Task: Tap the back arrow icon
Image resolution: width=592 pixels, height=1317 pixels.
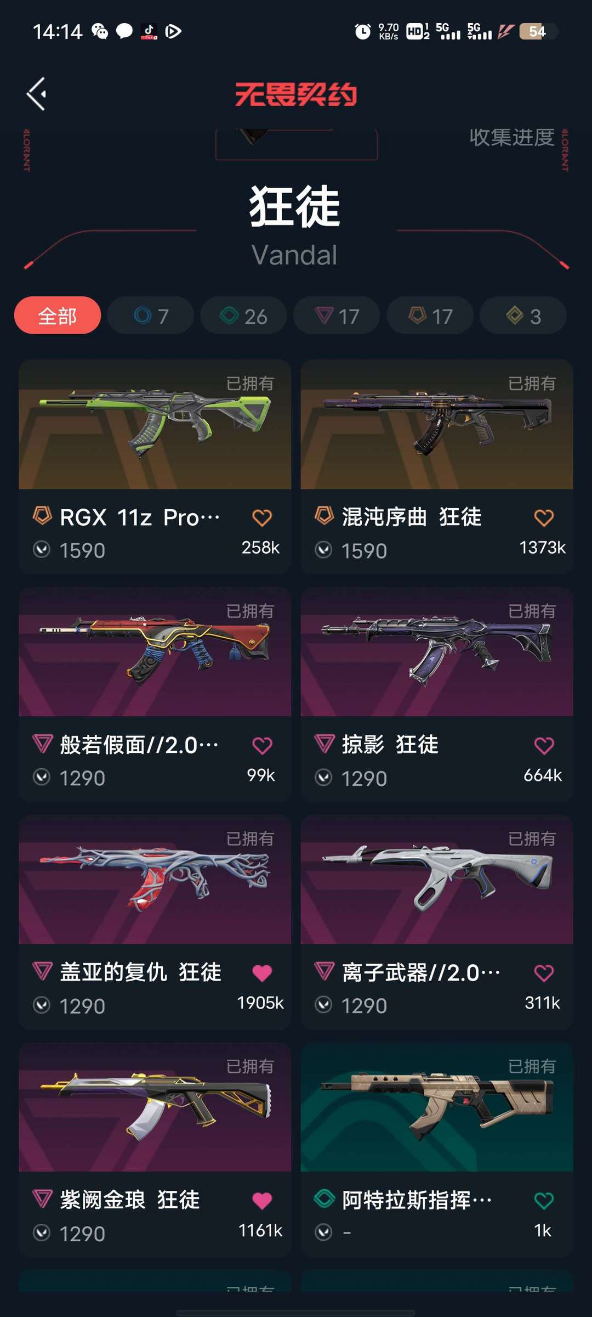Action: tap(36, 94)
